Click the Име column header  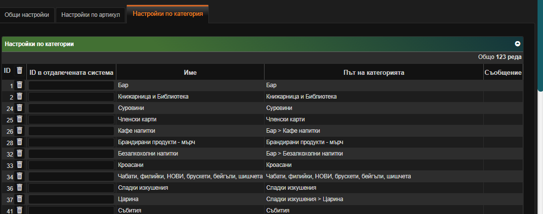click(x=190, y=73)
